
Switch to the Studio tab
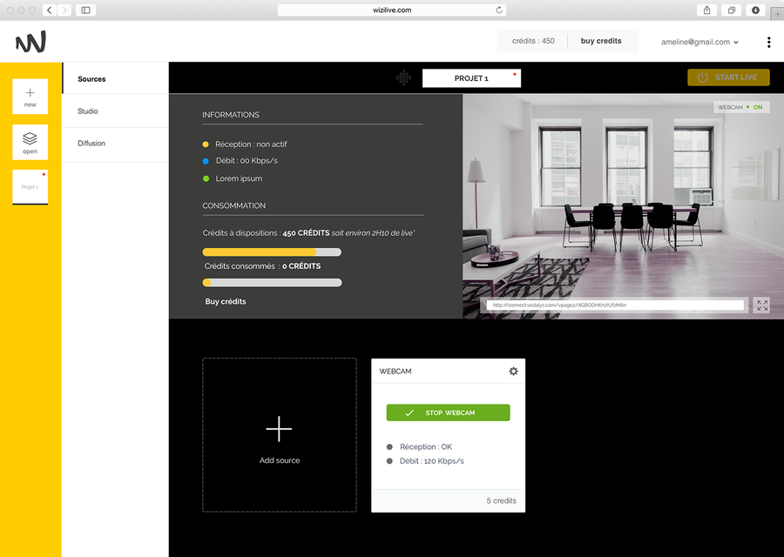tap(88, 111)
